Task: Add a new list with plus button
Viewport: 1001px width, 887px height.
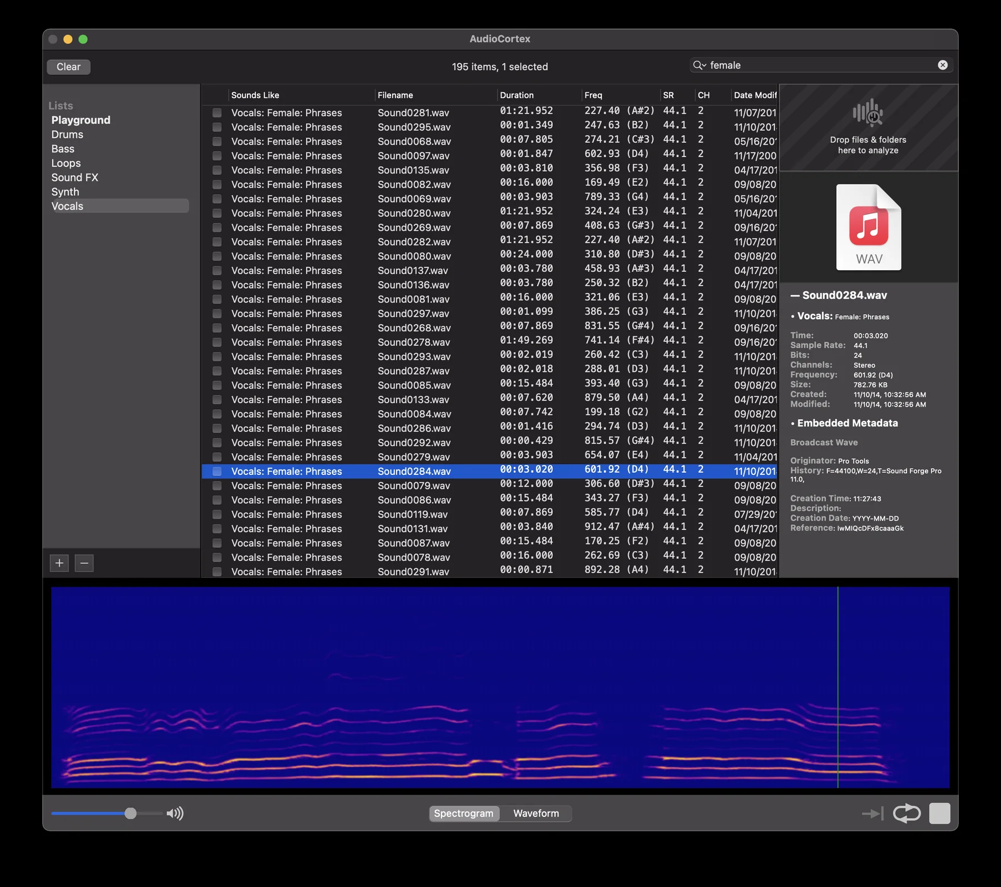Action: [60, 563]
